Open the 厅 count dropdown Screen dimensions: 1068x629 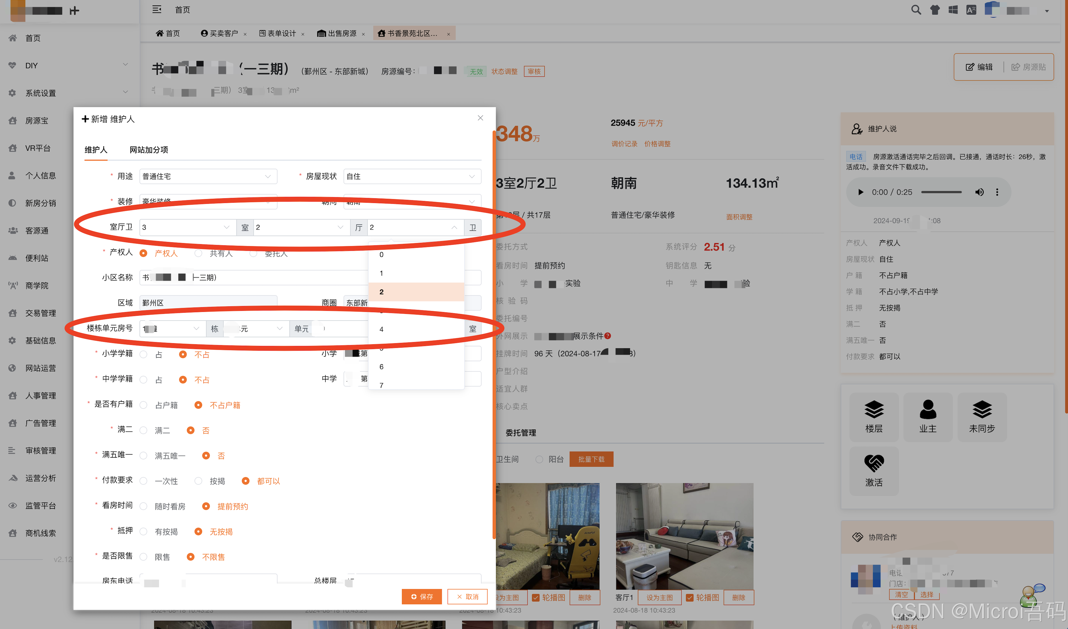pyautogui.click(x=302, y=227)
